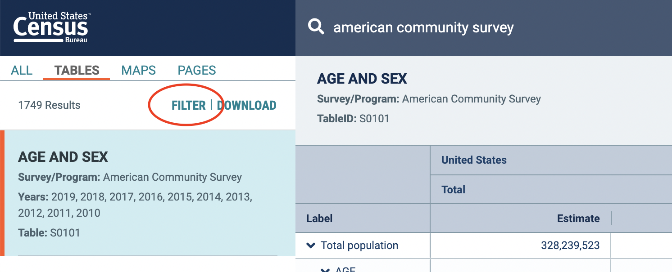
Task: Go to the PAGES tab
Action: pyautogui.click(x=197, y=71)
